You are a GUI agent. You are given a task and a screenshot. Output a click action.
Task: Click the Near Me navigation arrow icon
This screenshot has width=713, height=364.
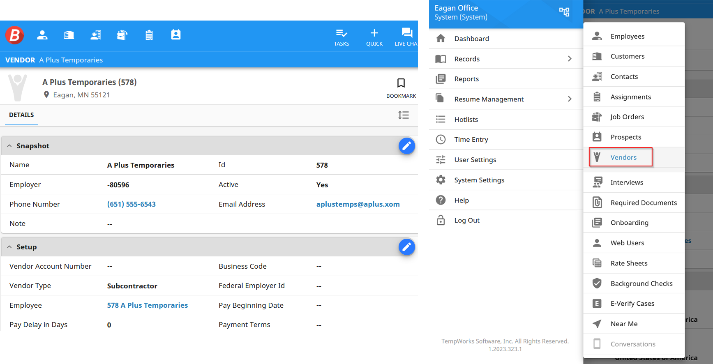click(x=597, y=324)
